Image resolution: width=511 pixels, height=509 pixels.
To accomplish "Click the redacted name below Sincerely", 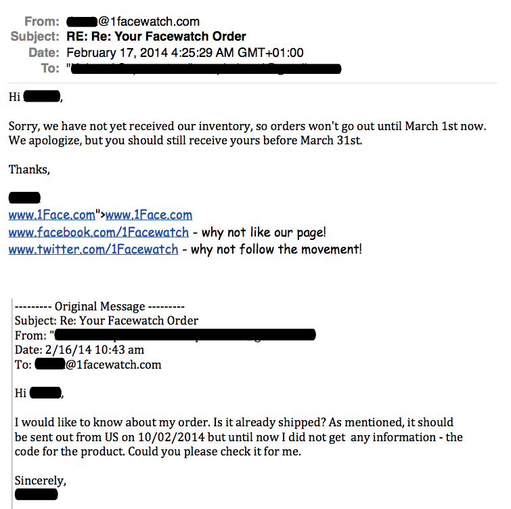I will coord(36,494).
